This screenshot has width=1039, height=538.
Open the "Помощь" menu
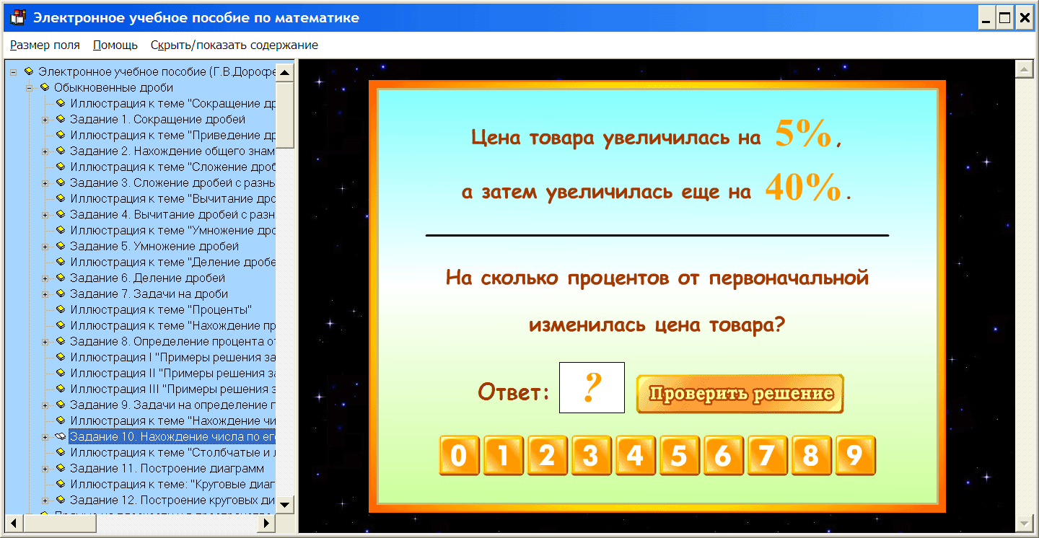coord(114,45)
